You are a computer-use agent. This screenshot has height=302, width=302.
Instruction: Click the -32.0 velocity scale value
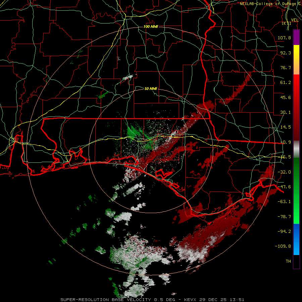point(284,172)
